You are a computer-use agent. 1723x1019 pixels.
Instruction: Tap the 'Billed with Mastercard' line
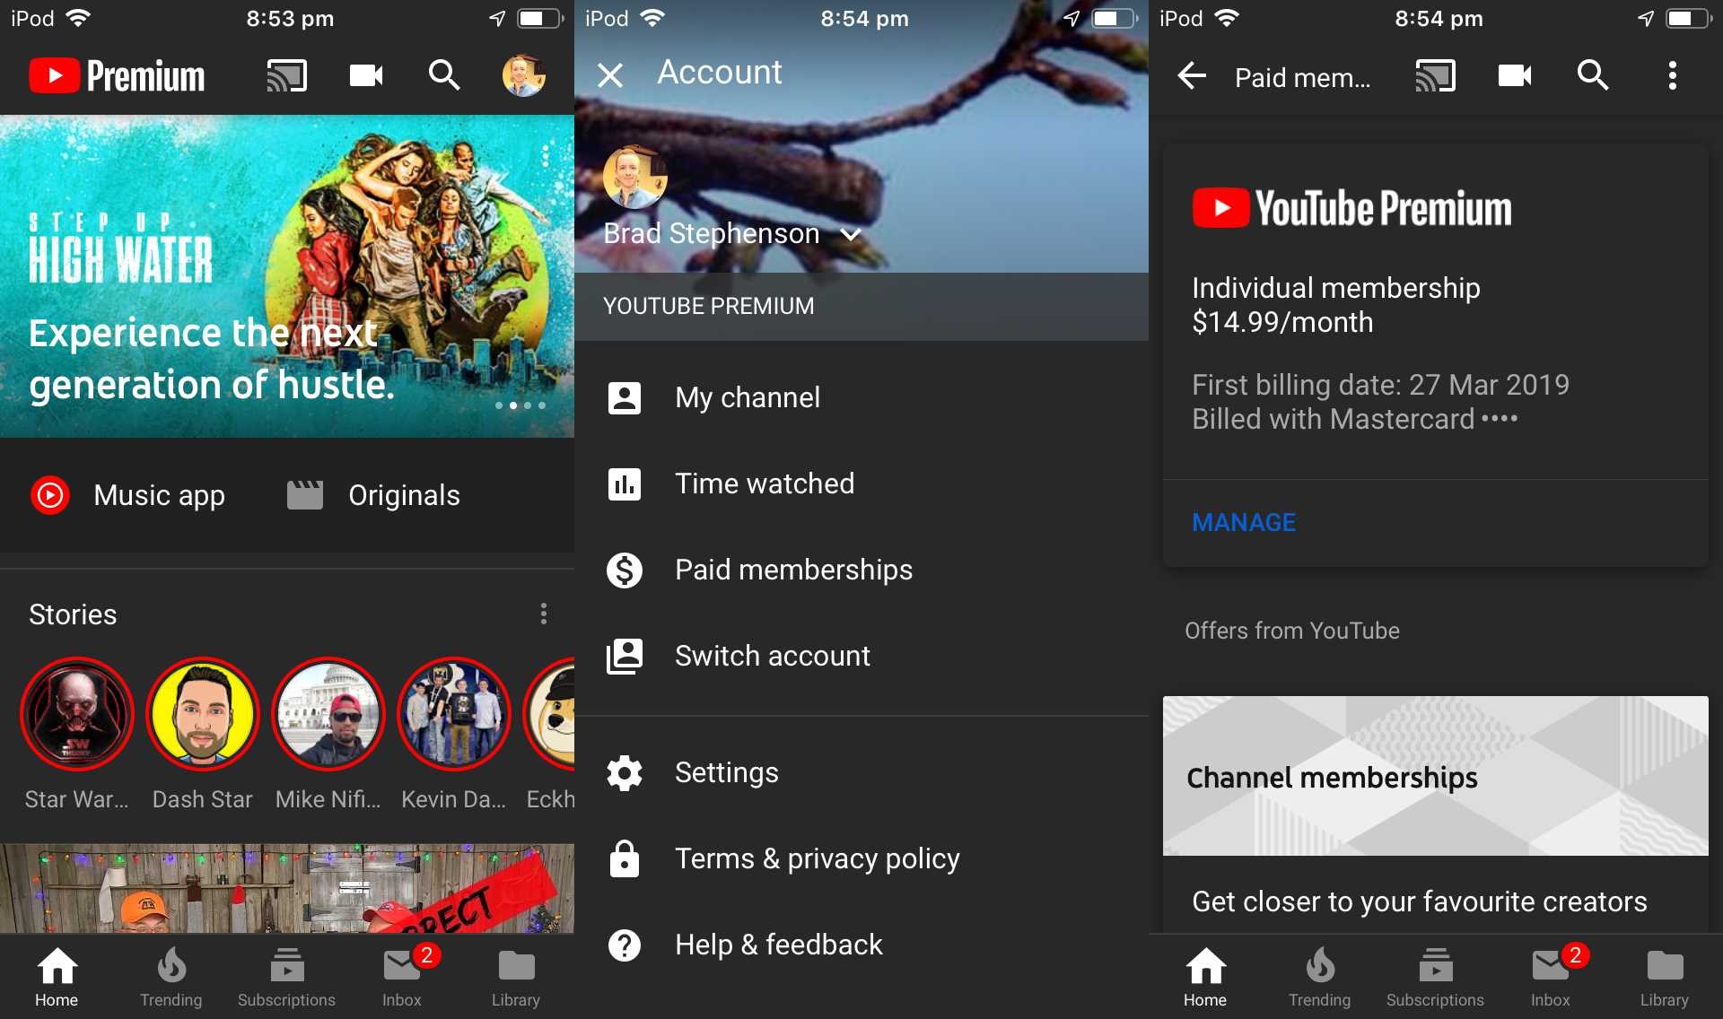[1354, 419]
